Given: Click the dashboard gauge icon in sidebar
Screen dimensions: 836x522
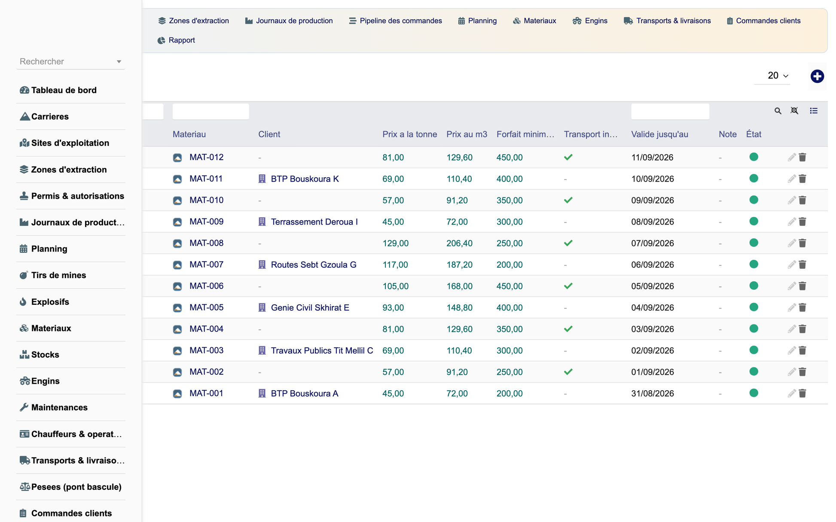Looking at the screenshot, I should coord(24,90).
